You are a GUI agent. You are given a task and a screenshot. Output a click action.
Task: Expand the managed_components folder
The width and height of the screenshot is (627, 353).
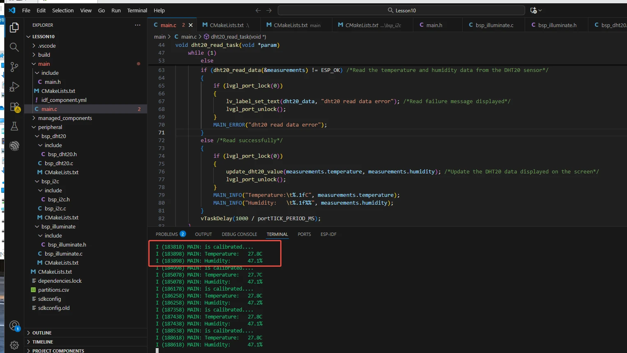[65, 118]
